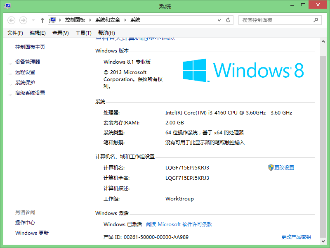Expand the chevron after 系统和安全 breadcrumb
The width and height of the screenshot is (330, 248).
click(x=125, y=20)
